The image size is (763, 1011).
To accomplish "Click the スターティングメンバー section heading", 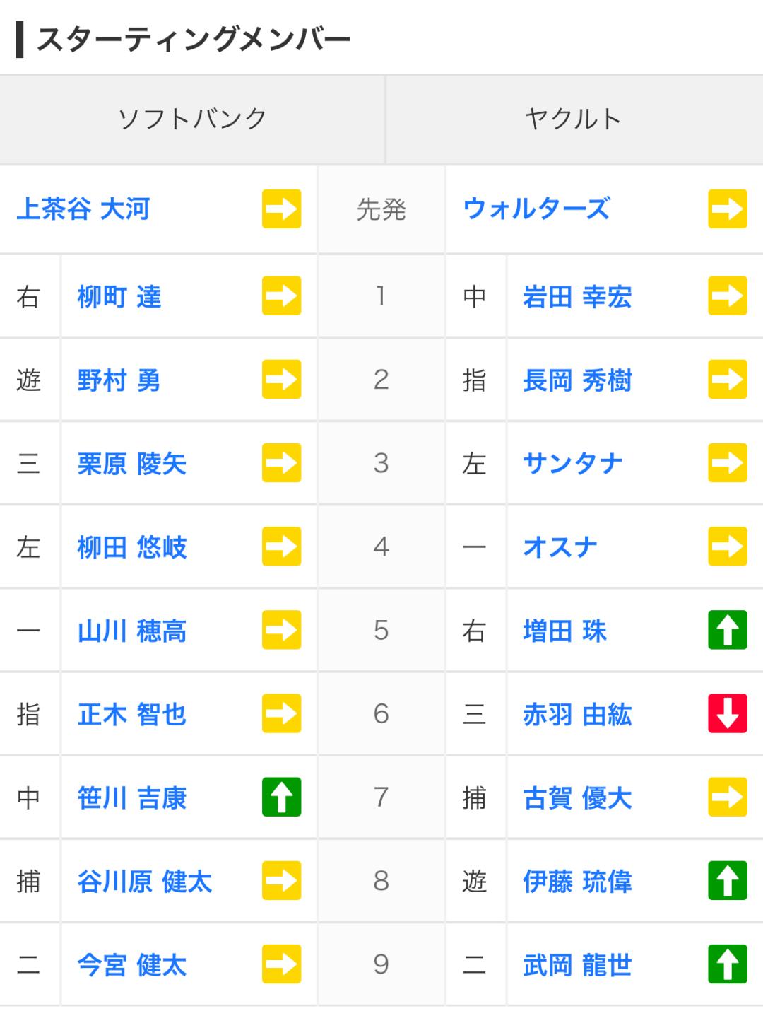I will coord(193,40).
